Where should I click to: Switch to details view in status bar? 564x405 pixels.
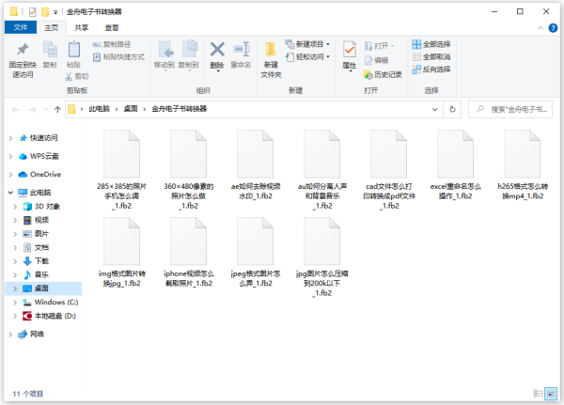point(538,394)
